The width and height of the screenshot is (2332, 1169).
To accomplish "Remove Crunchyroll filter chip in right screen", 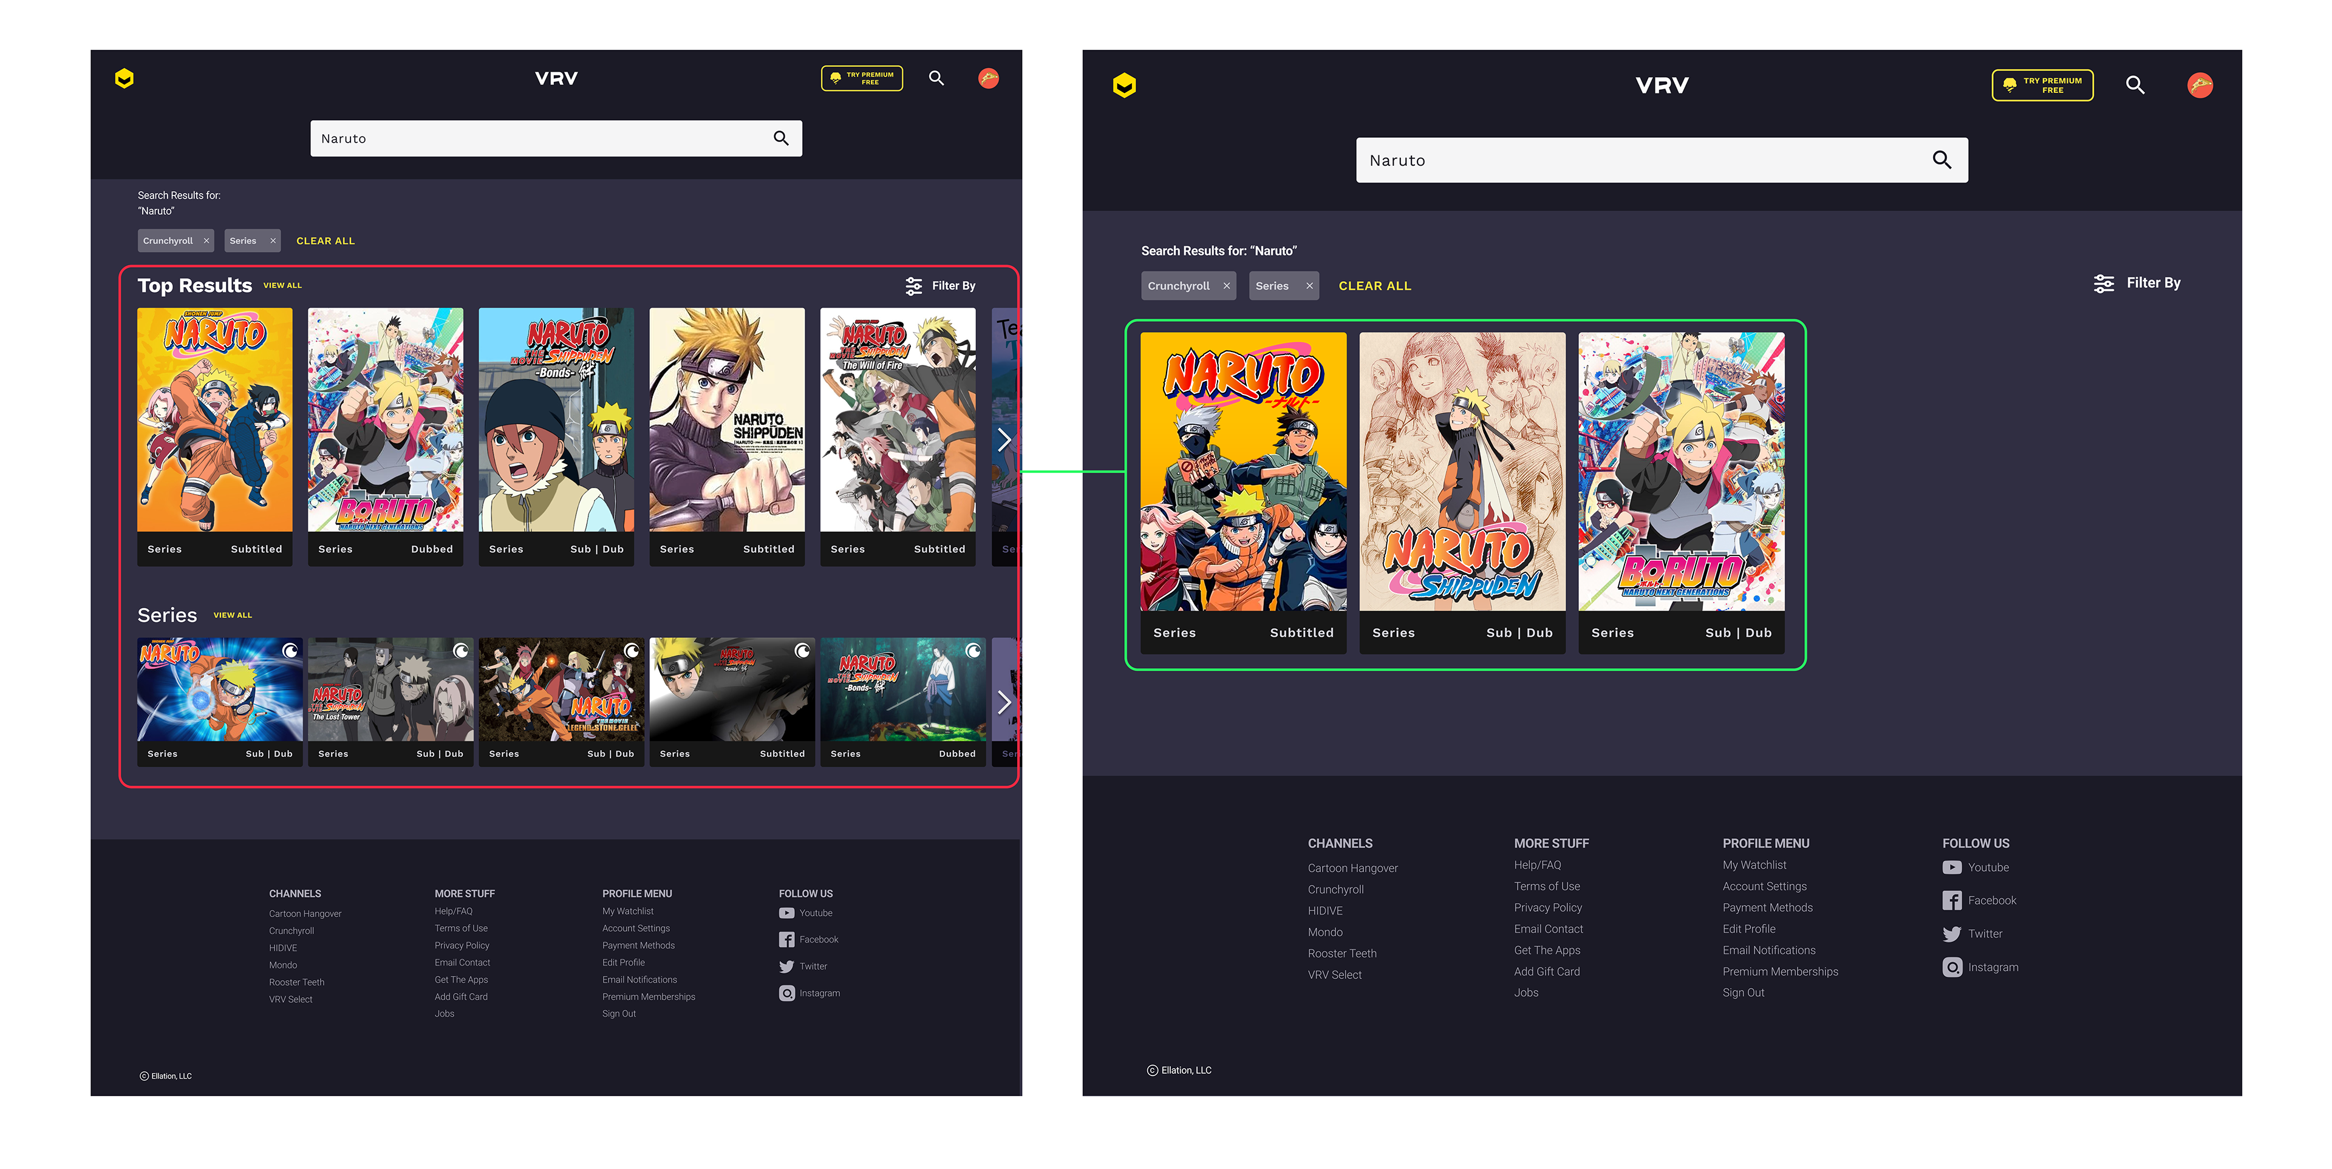I will (1227, 286).
